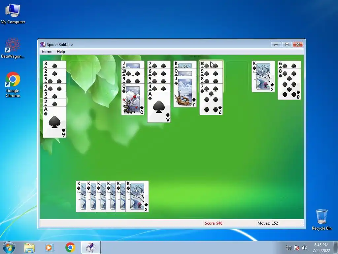Minimize the Spider Solitaire window
The height and width of the screenshot is (254, 338).
tap(276, 45)
